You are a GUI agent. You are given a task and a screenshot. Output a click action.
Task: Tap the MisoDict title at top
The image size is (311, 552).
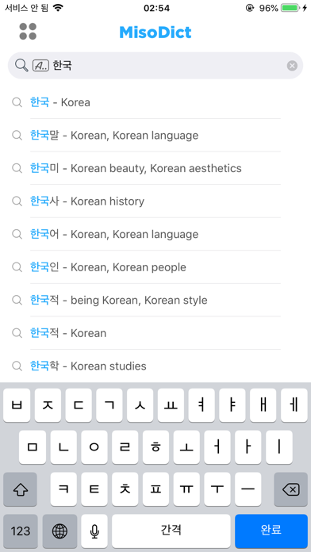pos(155,33)
